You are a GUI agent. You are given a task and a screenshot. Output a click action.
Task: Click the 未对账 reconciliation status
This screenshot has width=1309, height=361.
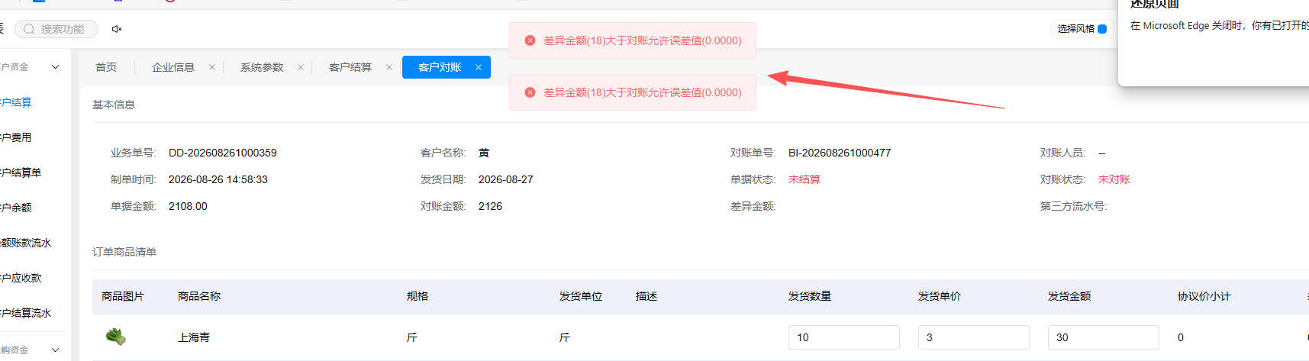pyautogui.click(x=1114, y=179)
